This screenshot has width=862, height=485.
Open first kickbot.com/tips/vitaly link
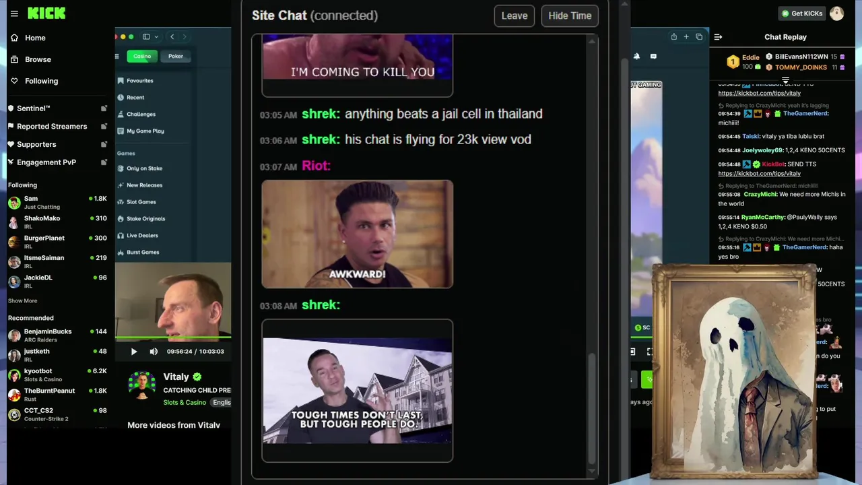click(759, 94)
